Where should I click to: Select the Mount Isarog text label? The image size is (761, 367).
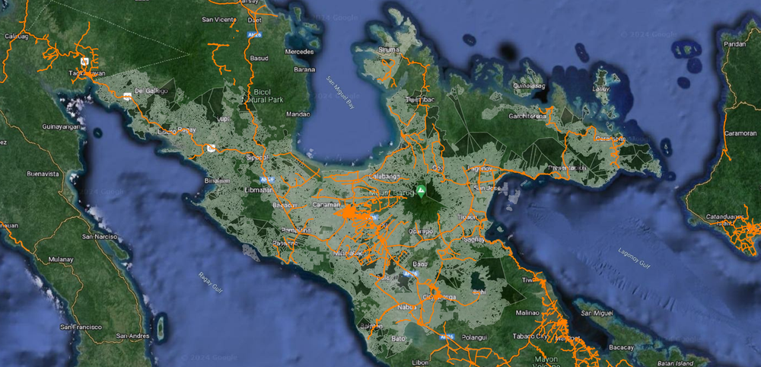[393, 193]
